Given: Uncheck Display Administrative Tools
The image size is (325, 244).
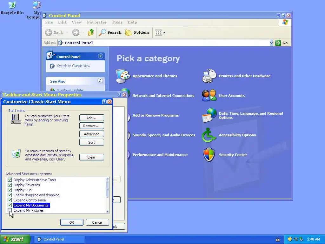Looking at the screenshot, I should [10, 180].
